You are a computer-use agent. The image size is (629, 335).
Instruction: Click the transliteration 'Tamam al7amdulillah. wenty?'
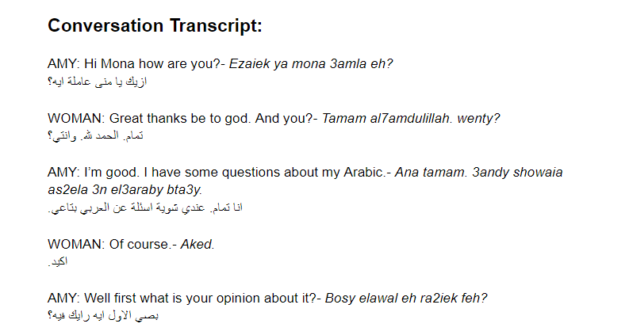pos(411,118)
